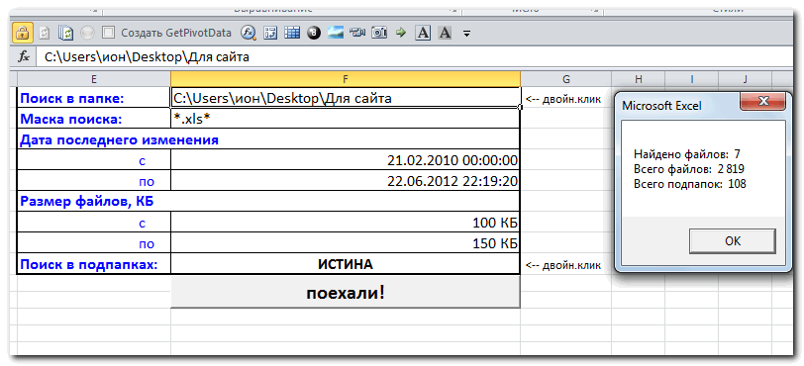Select the 150 КБ maximum size cell
804x366 pixels.
(346, 243)
